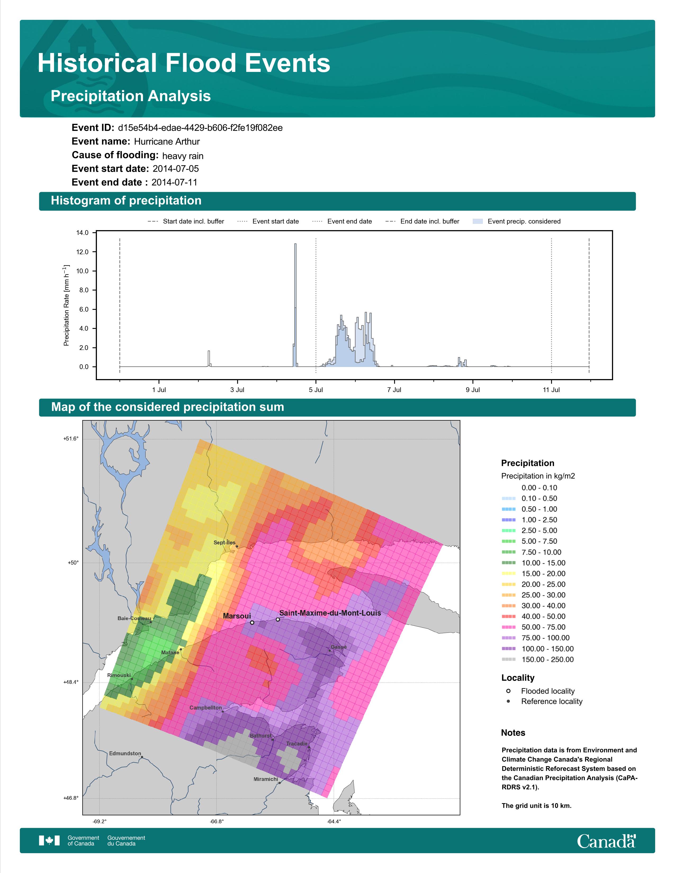
Task: Click the cause of flooding value heavy rain
Action: 183,156
